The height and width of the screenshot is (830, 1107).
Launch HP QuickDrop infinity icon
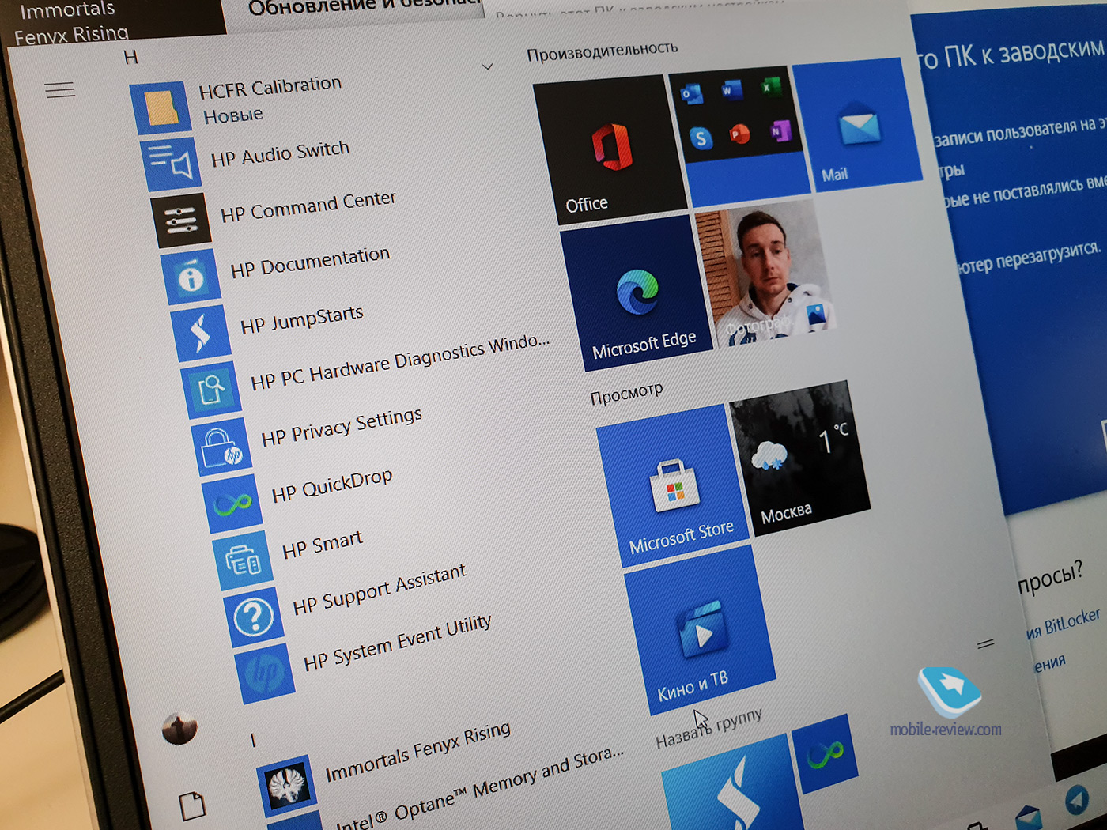coord(232,504)
